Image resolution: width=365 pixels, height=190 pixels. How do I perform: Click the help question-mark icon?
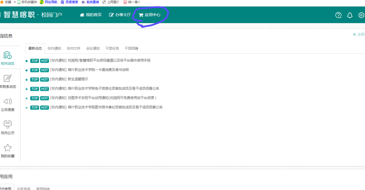tap(338, 15)
